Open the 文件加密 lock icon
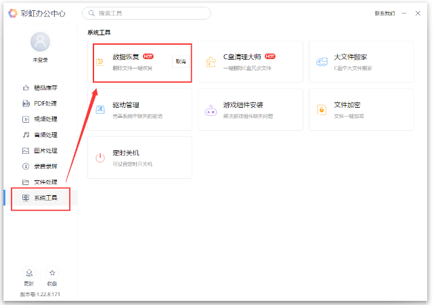The image size is (434, 305). (322, 110)
